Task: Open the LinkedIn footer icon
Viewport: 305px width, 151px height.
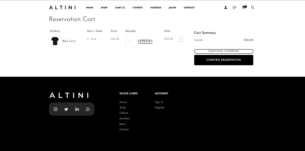Action: (x=77, y=109)
